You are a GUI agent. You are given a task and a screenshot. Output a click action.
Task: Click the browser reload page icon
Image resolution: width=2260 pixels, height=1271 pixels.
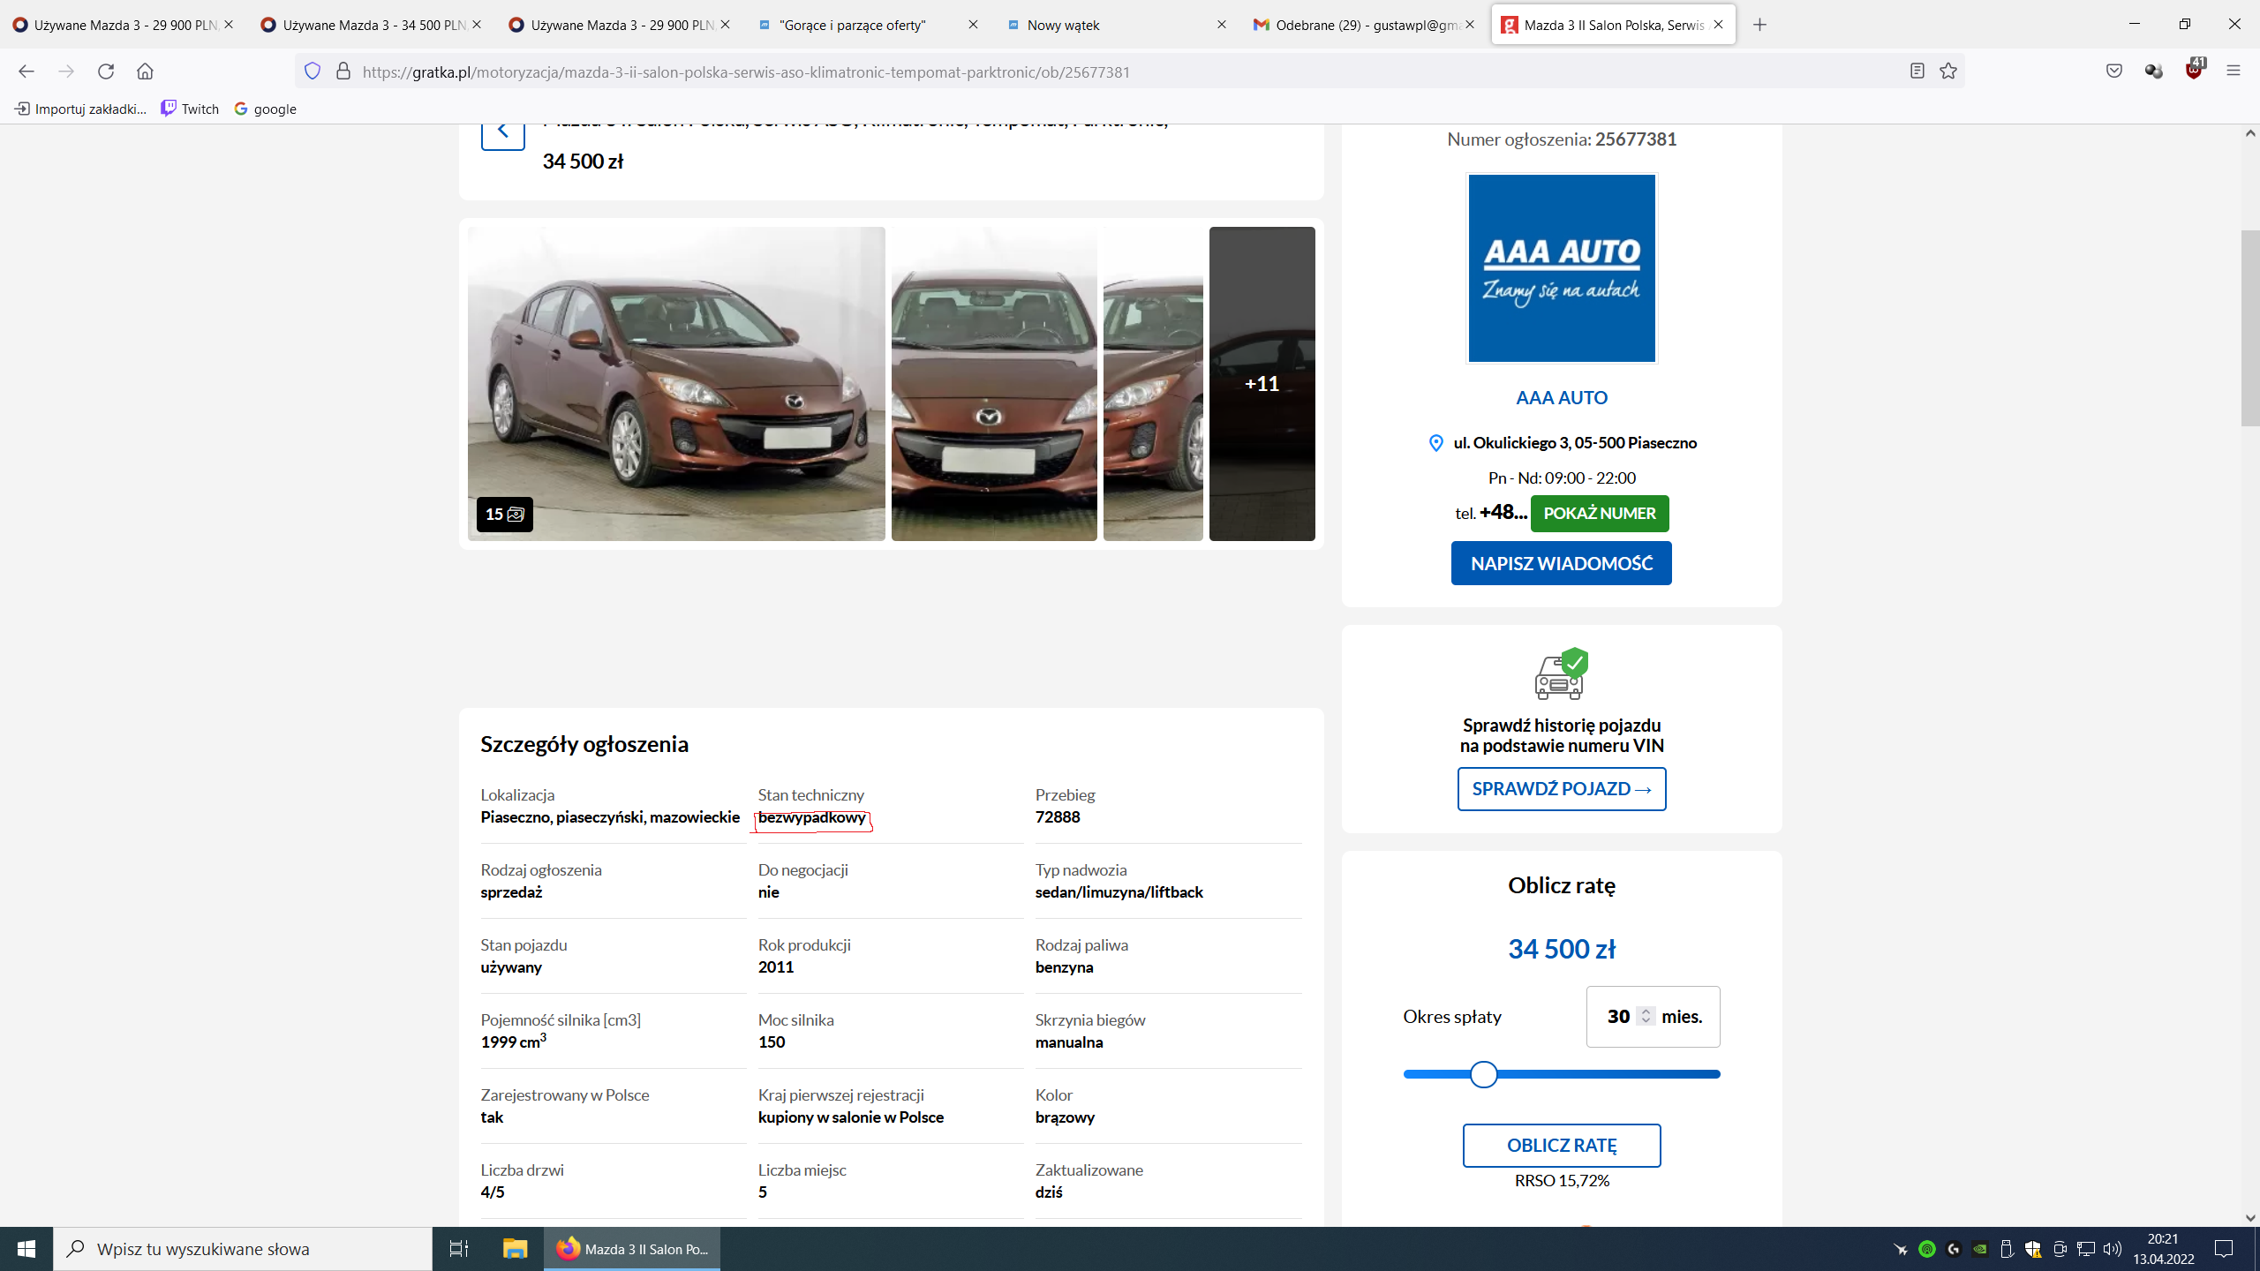[x=106, y=71]
